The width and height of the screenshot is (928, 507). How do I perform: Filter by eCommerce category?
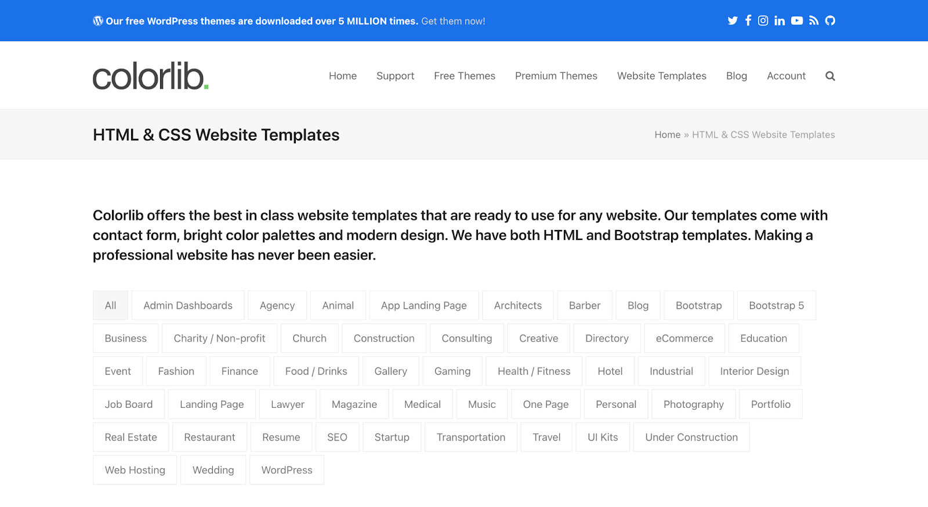coord(684,338)
